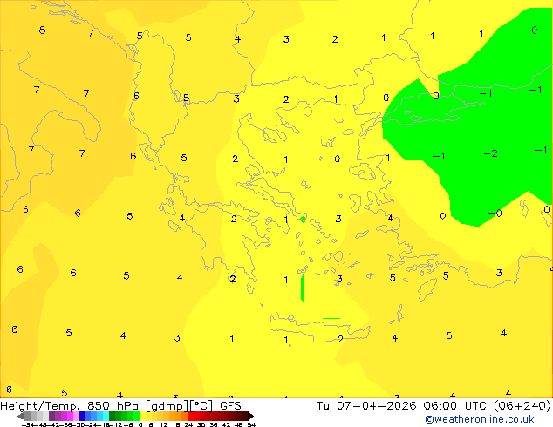
Task: Click the right dark arrow of color scale
Action: 251,416
